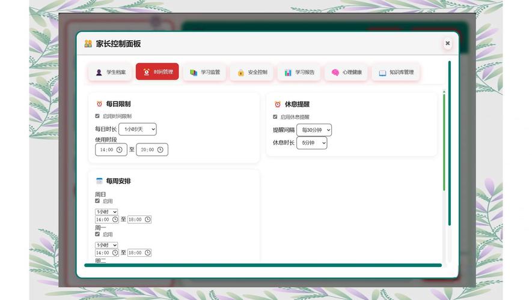Open clock picker for 周一 start 14:00
Viewport: 532px width, 300px height.
tap(115, 253)
